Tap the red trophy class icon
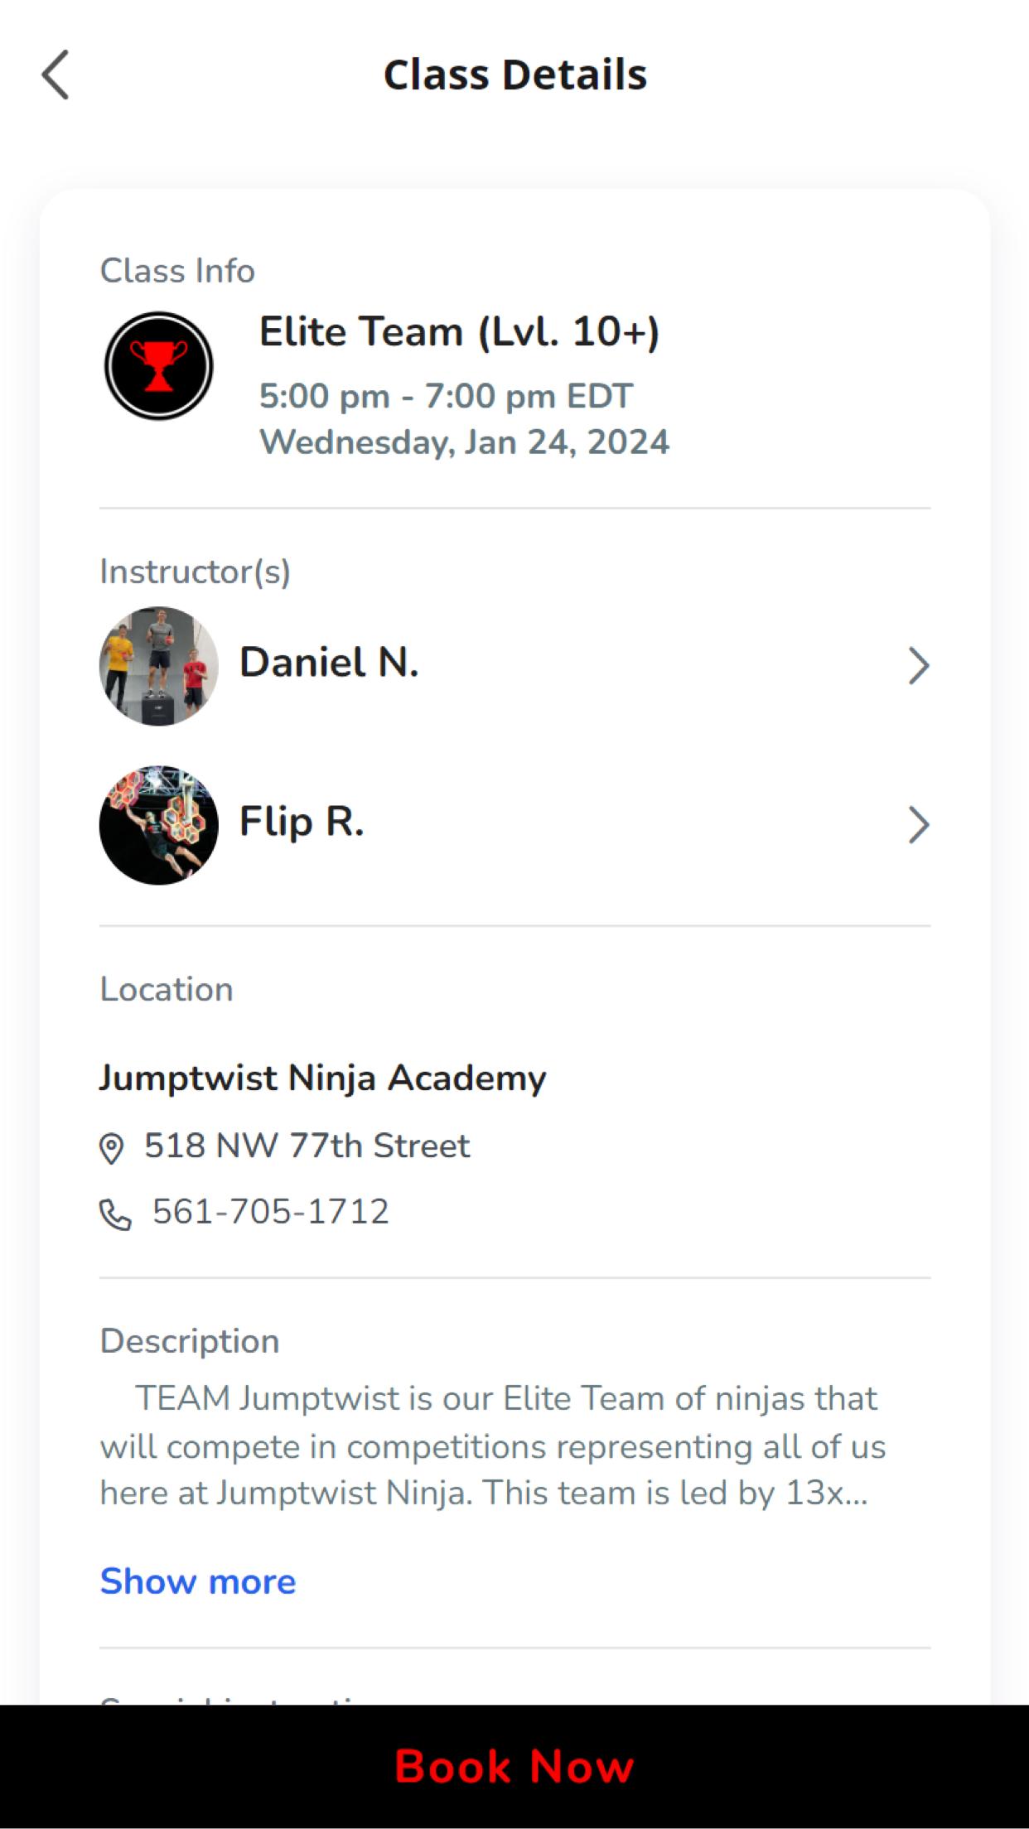 coord(158,365)
